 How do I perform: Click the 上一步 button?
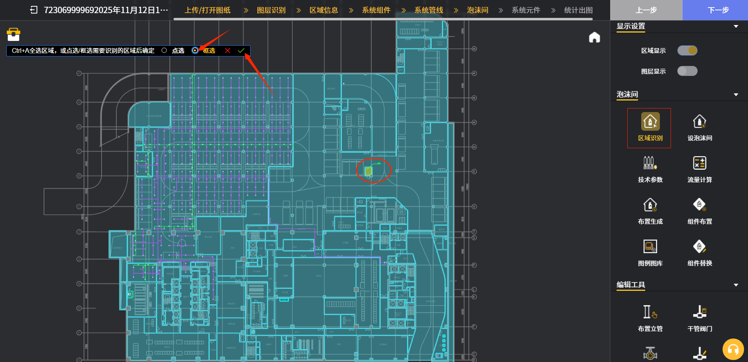[646, 10]
